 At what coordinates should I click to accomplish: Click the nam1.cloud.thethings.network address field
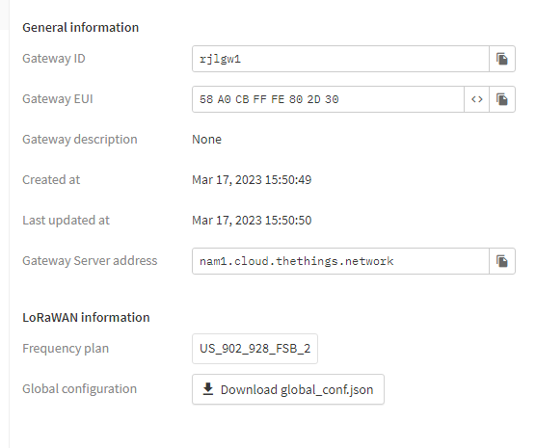point(340,261)
